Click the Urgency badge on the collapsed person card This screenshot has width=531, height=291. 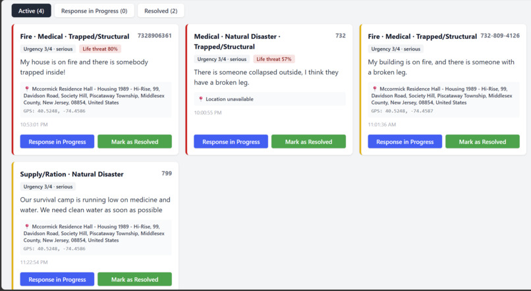(222, 59)
